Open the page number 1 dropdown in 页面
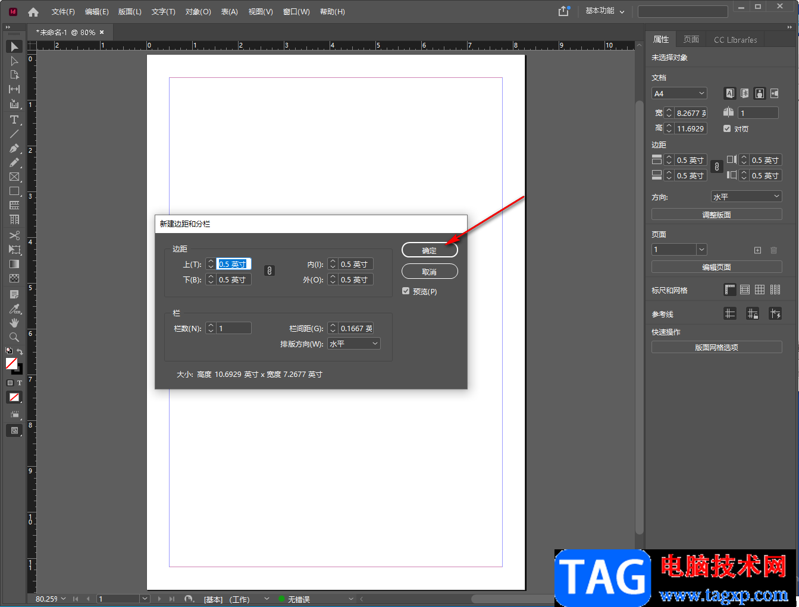Viewport: 799px width, 607px height. (701, 250)
